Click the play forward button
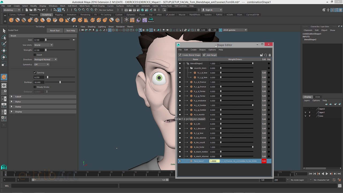 [x=327, y=174]
